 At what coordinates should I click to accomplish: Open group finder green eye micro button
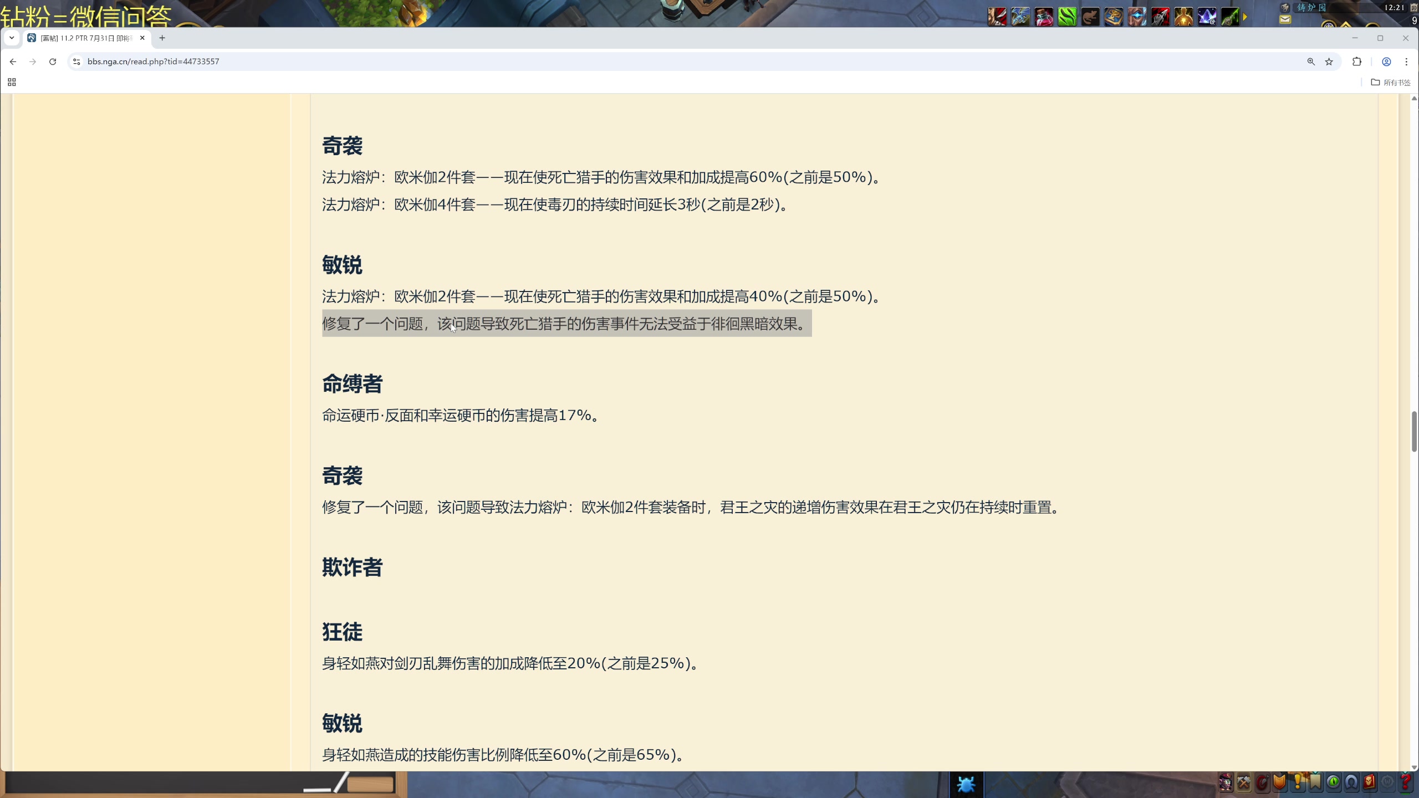[x=1334, y=782]
